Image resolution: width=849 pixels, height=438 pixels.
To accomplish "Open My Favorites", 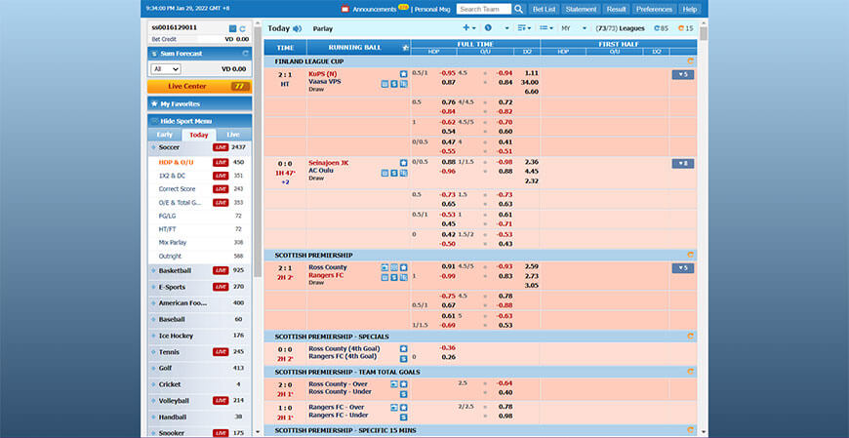I will (x=199, y=104).
